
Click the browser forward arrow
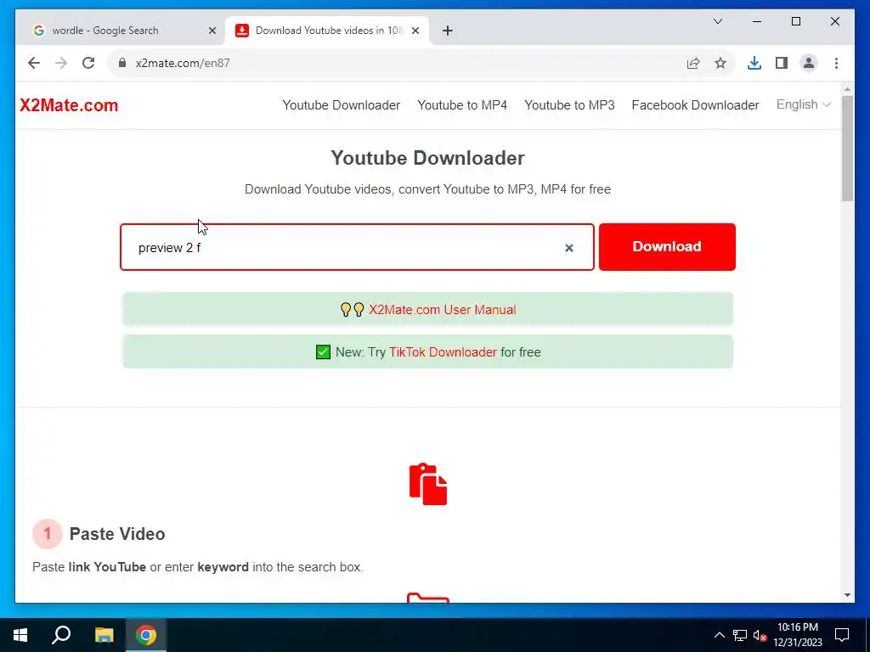point(61,63)
